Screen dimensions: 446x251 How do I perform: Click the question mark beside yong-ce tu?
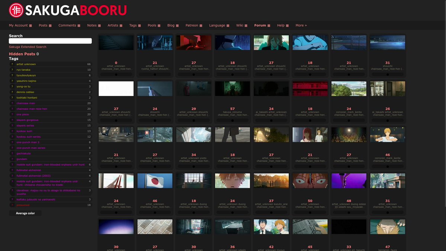12,87
